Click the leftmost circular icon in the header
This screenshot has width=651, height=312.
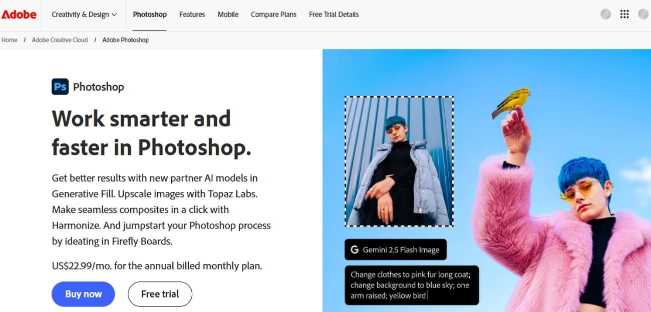[x=605, y=14]
